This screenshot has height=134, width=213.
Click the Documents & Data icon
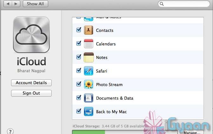pos(88,98)
